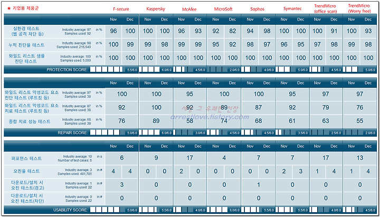
Task: Click McAfee's 종합 치료 성능 value 58
Action: tap(190, 121)
